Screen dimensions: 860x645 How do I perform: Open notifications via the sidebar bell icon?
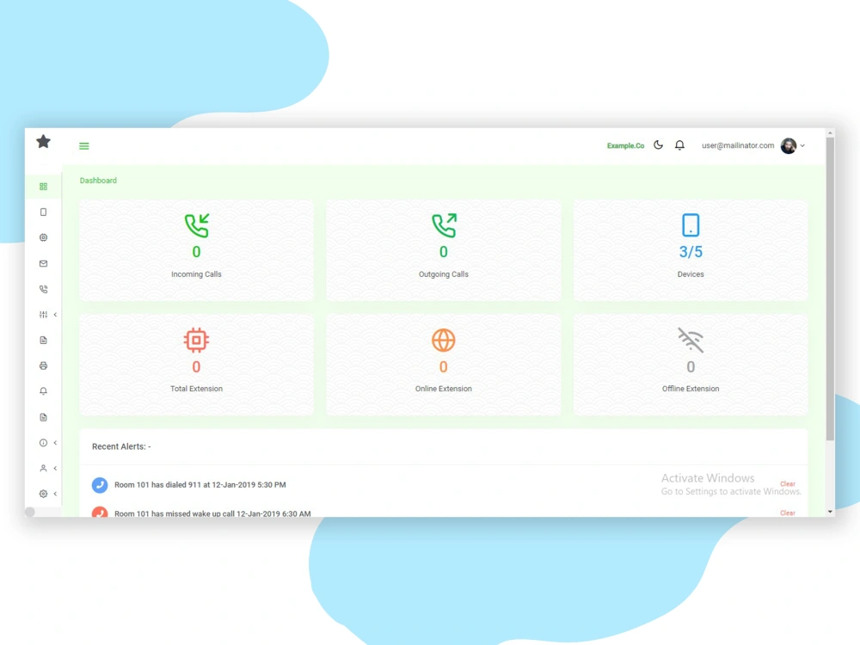pyautogui.click(x=43, y=391)
